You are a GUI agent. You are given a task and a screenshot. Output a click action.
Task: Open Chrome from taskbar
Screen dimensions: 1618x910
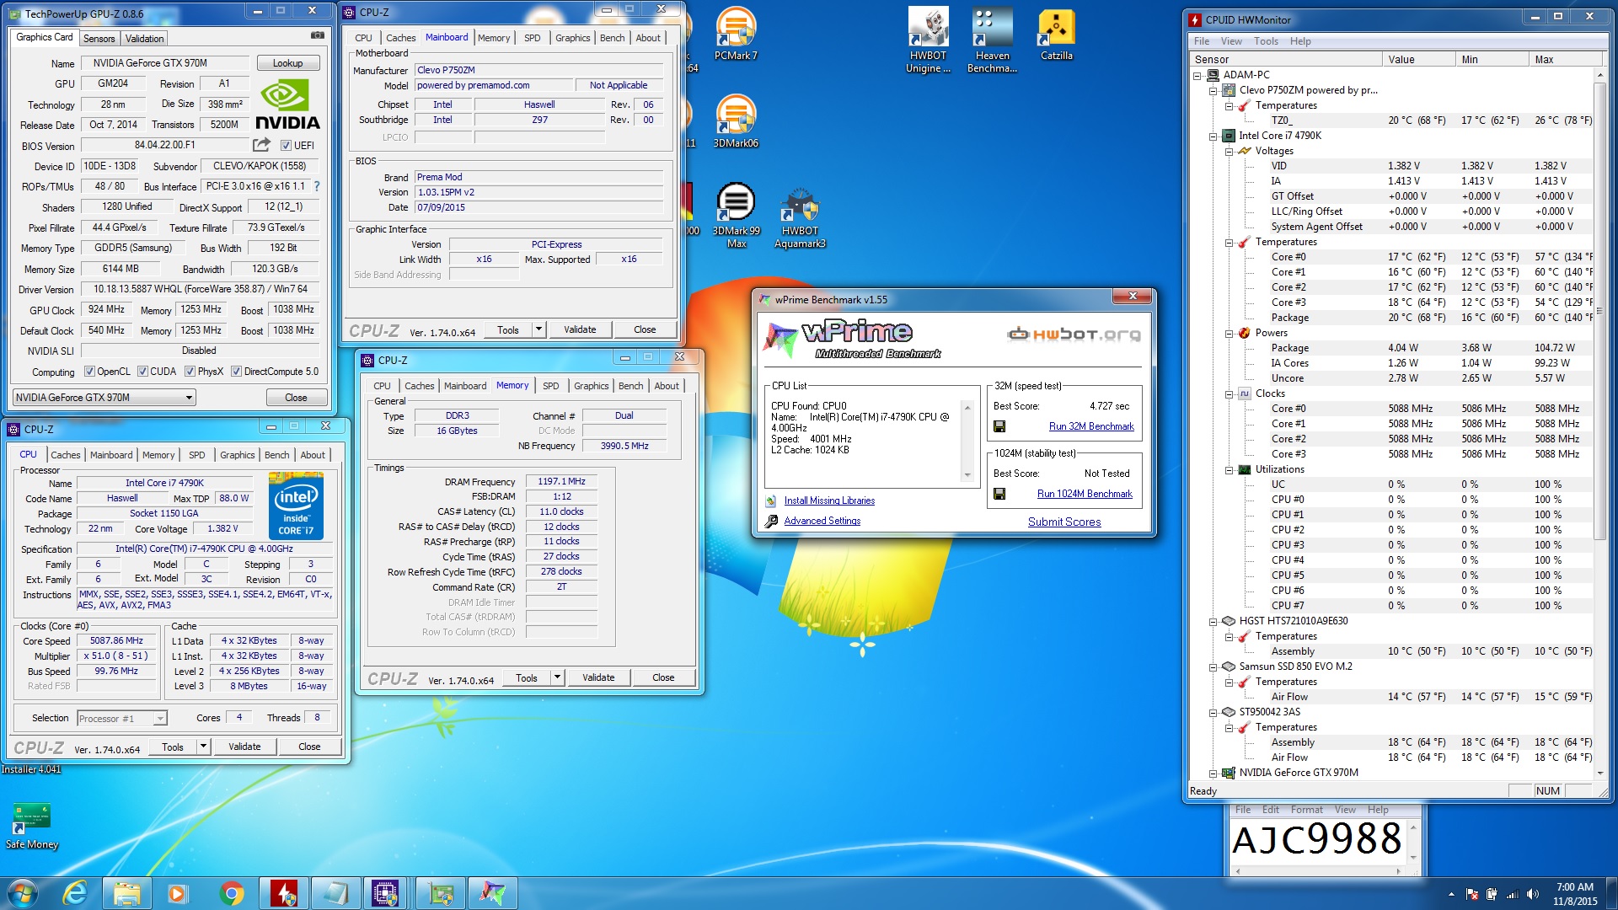pos(232,893)
